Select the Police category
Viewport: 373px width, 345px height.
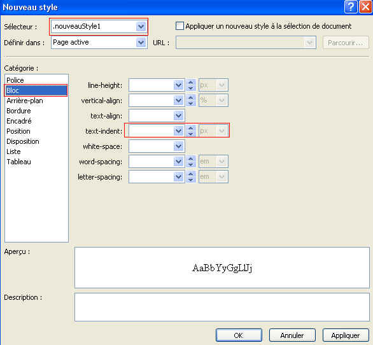(x=15, y=80)
